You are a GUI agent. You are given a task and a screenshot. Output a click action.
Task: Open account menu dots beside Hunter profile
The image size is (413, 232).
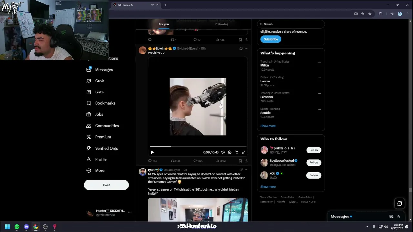pos(130,213)
